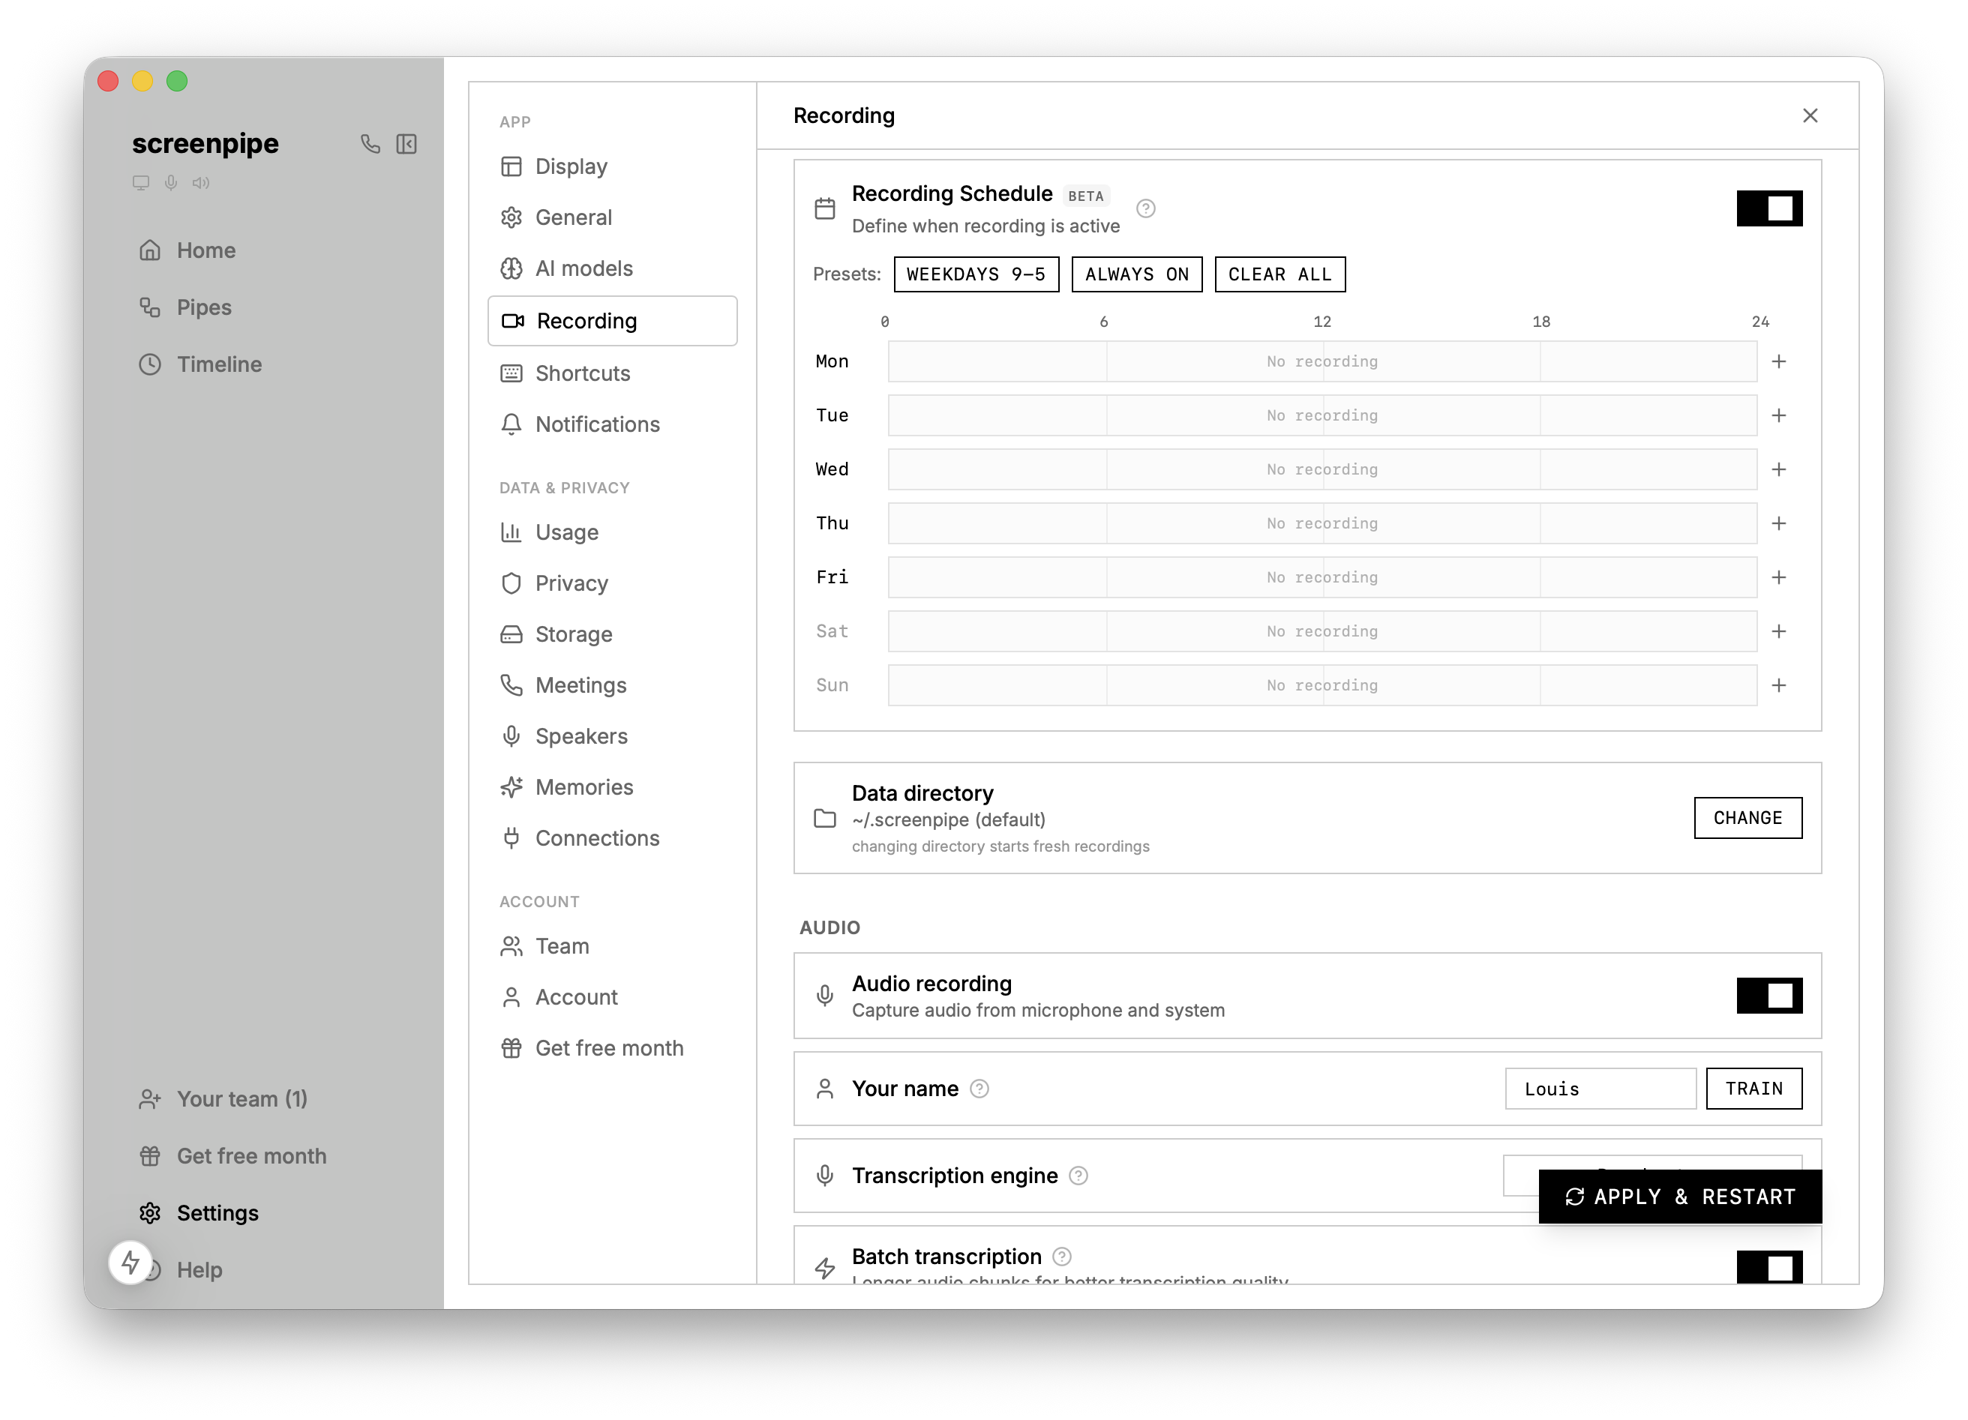Open Timeline from the main sidebar
Image resolution: width=1968 pixels, height=1420 pixels.
coord(219,364)
